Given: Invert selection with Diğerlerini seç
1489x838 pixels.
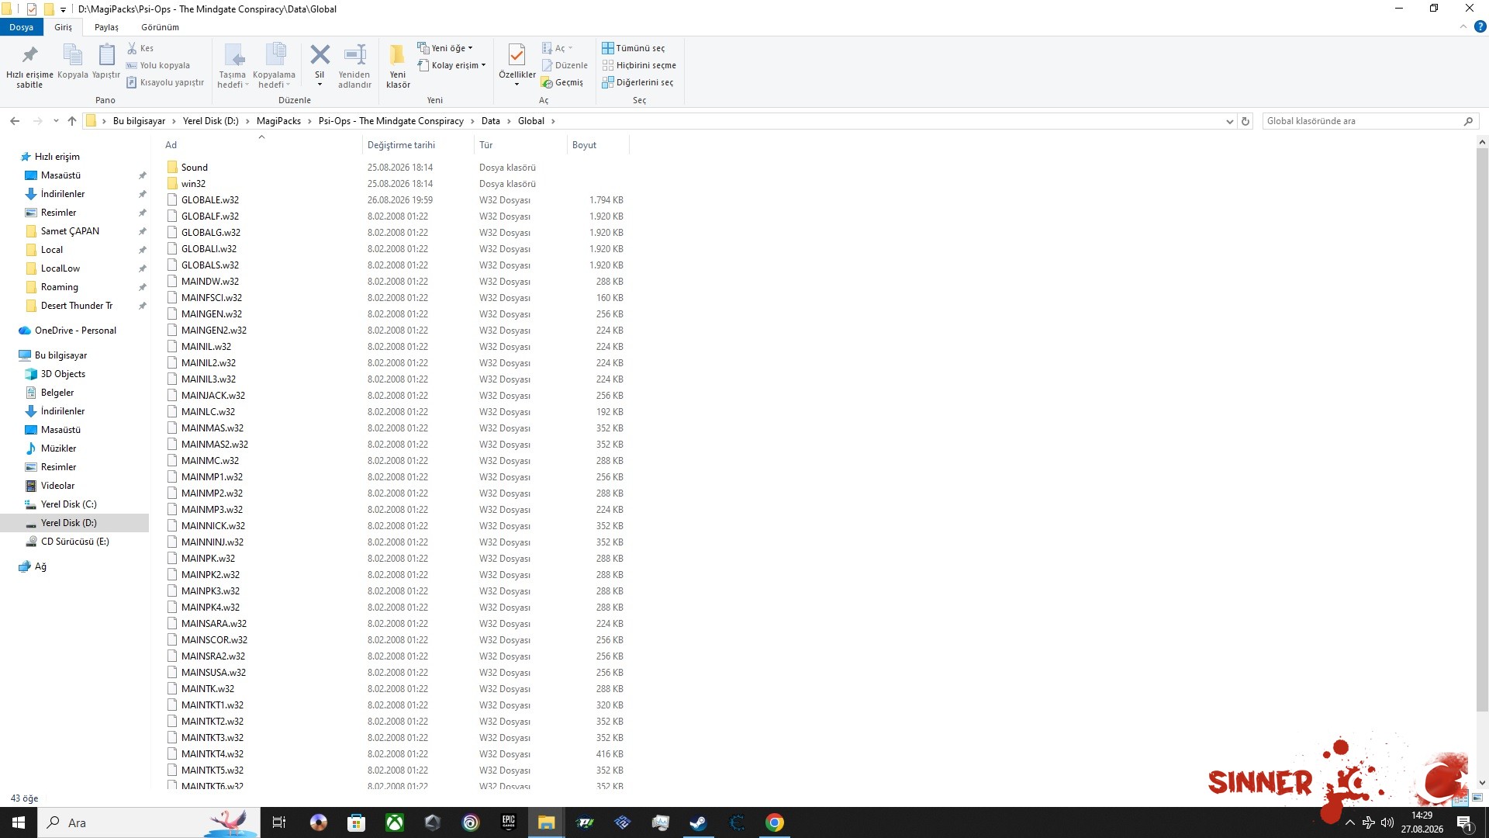Looking at the screenshot, I should (637, 82).
